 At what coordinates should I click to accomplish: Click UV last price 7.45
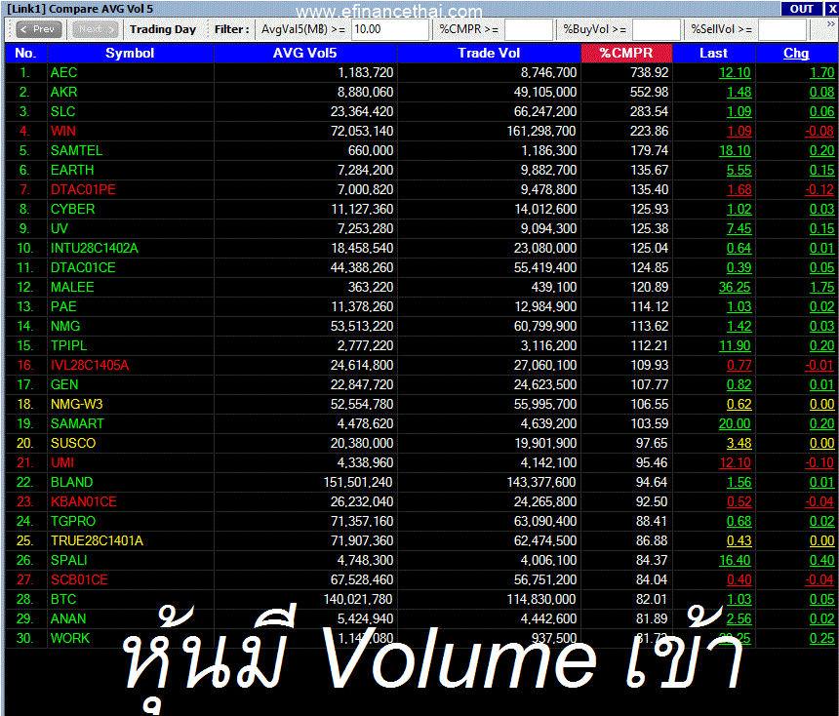pyautogui.click(x=739, y=228)
